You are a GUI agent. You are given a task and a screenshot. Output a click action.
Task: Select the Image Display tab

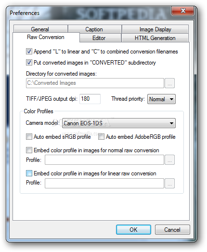point(155,29)
